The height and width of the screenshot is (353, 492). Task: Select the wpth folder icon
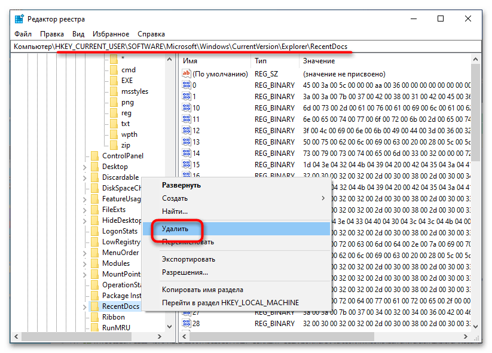click(x=114, y=134)
